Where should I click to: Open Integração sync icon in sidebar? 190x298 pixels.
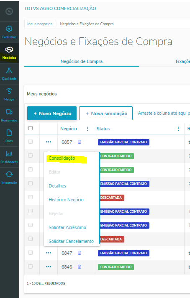[9, 174]
